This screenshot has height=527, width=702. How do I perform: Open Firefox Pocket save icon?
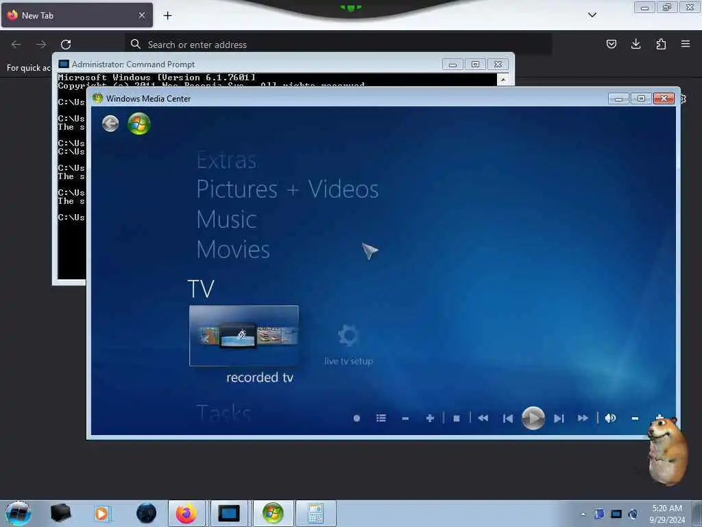coord(611,44)
